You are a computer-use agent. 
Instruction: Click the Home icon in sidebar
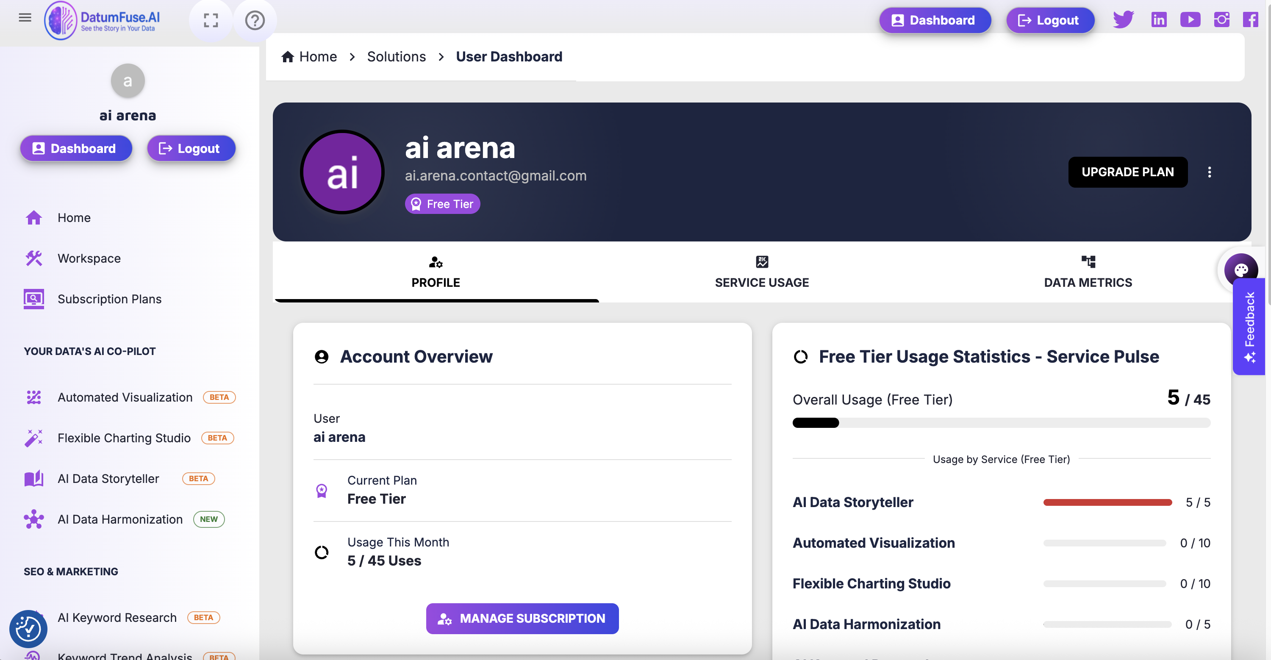pyautogui.click(x=33, y=218)
